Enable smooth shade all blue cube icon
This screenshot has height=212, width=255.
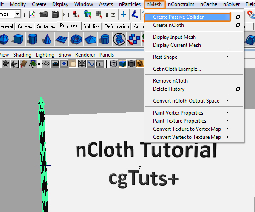pyautogui.click(x=122, y=64)
